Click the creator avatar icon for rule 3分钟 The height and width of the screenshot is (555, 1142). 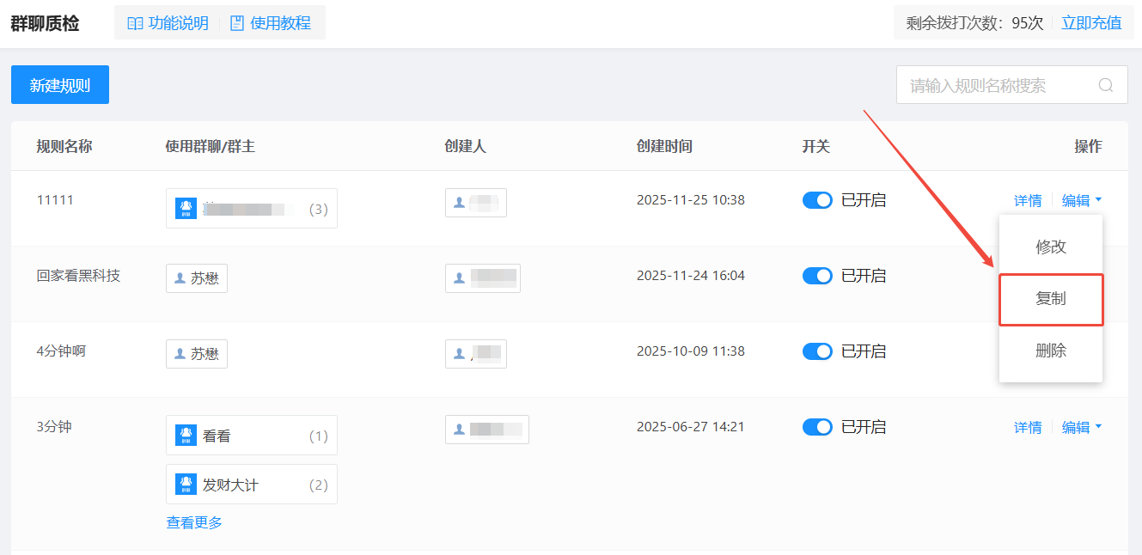459,430
